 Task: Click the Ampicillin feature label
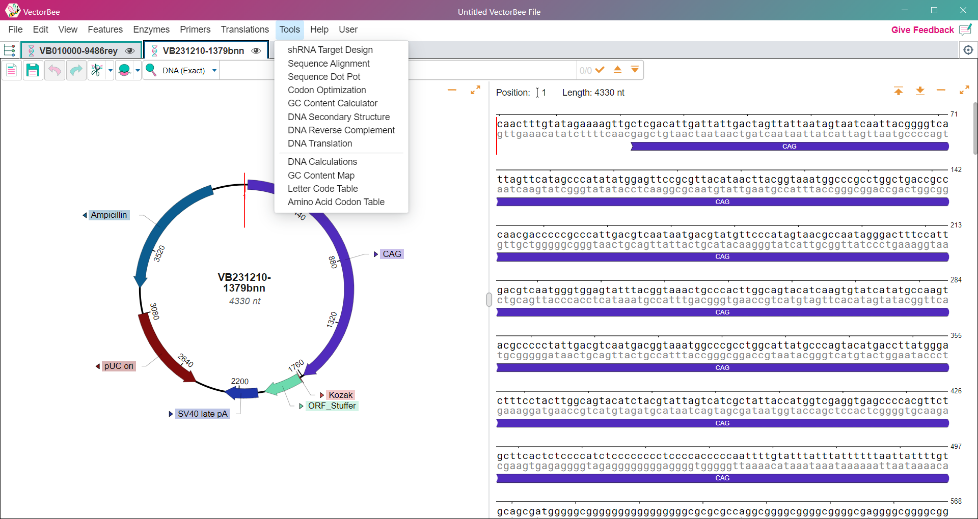click(108, 215)
